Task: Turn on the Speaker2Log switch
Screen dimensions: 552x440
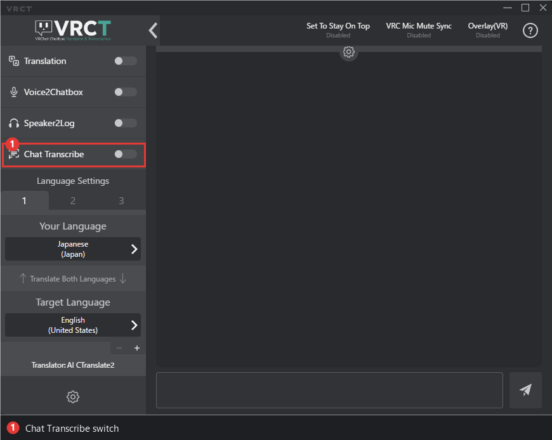Action: [x=126, y=123]
